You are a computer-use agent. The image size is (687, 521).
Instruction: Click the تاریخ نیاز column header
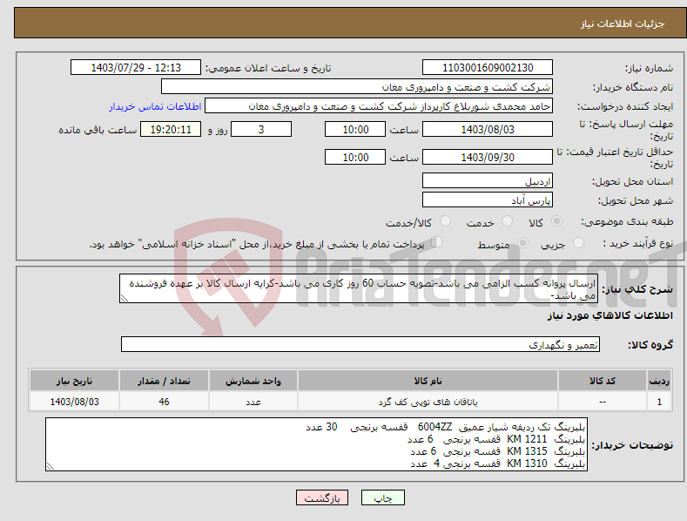click(x=75, y=381)
